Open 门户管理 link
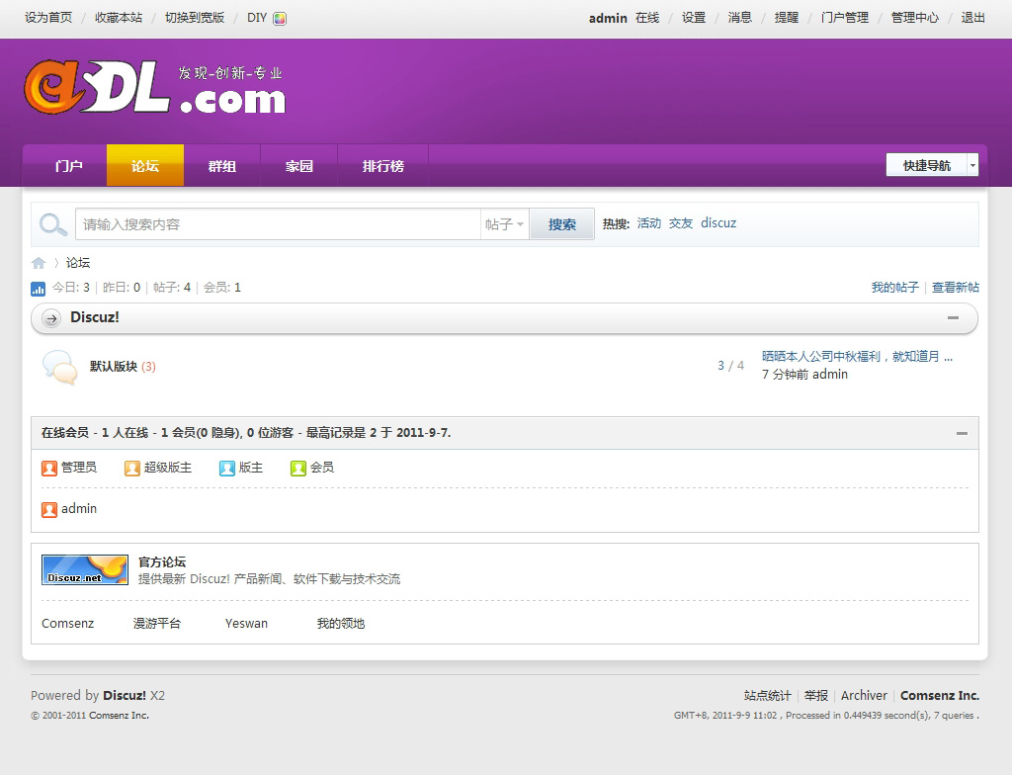The width and height of the screenshot is (1012, 775). [x=845, y=18]
